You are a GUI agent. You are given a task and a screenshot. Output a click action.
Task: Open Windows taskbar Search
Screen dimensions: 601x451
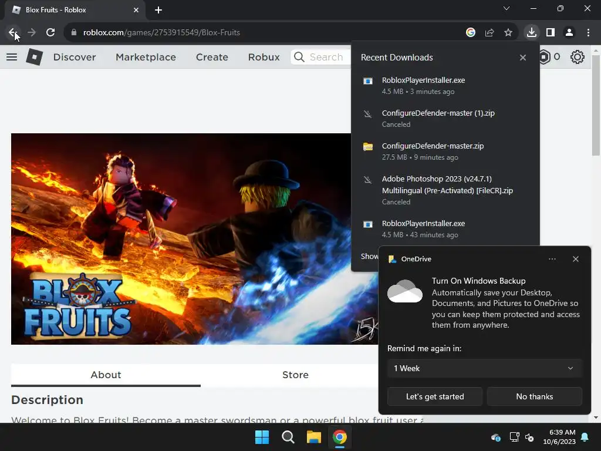[x=288, y=437]
